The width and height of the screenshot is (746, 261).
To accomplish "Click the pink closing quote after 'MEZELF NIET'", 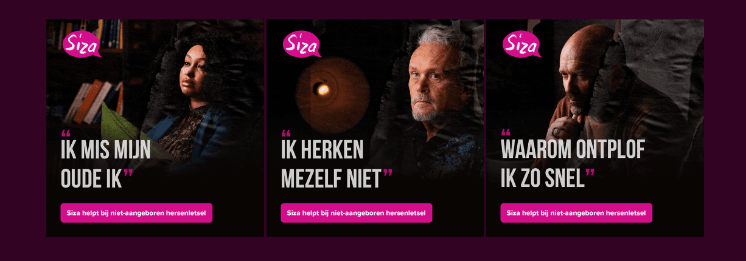I will pos(388,174).
